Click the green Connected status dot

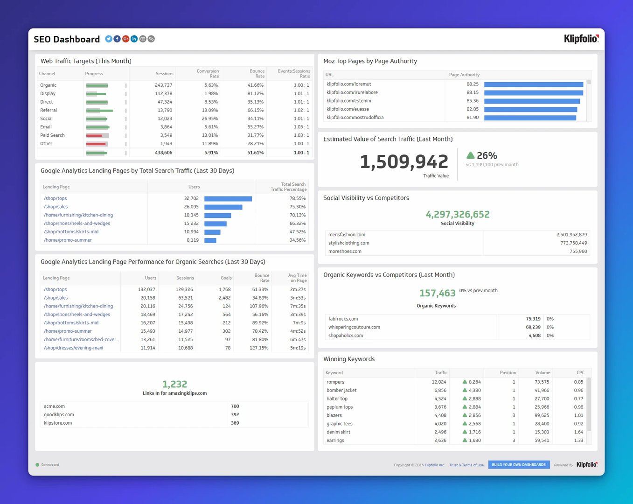coord(37,465)
